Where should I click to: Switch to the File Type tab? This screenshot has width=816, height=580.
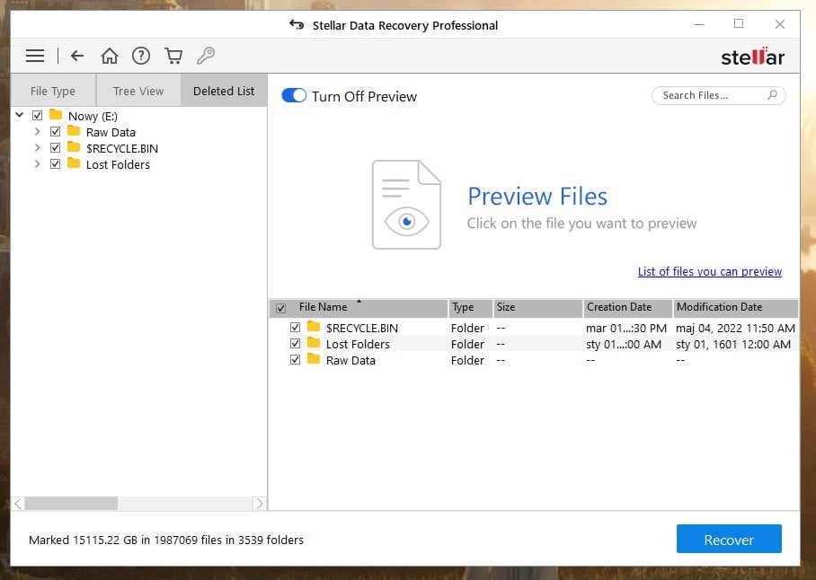point(53,91)
